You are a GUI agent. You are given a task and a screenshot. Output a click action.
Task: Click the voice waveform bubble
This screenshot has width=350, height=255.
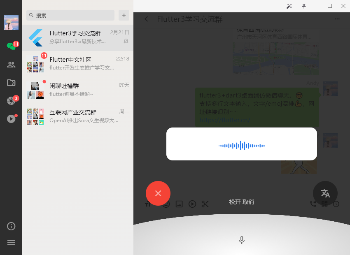point(242,144)
